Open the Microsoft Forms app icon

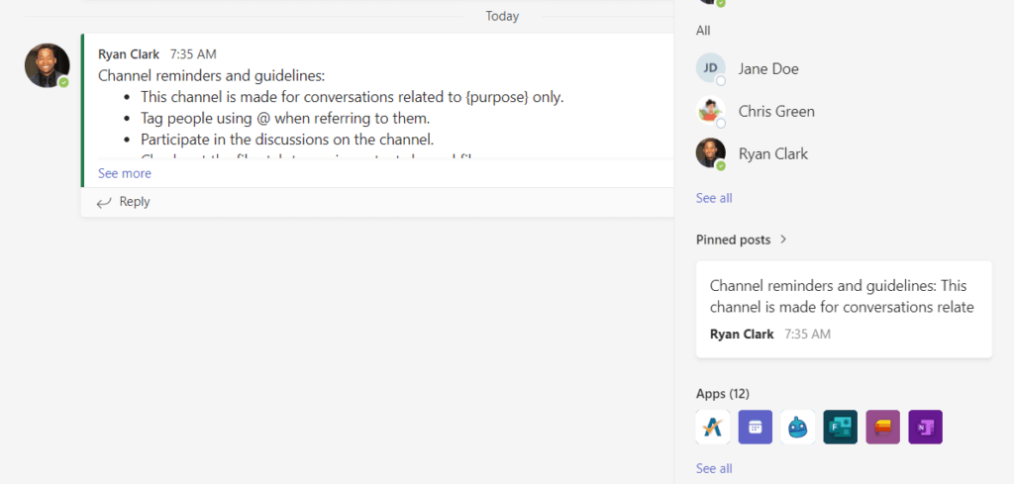(840, 428)
